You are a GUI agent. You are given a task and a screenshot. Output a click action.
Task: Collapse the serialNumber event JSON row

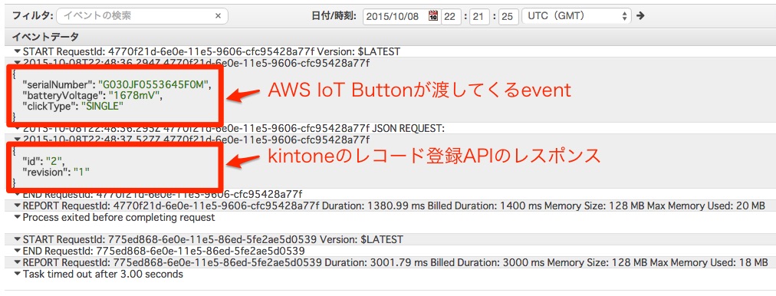pyautogui.click(x=18, y=63)
